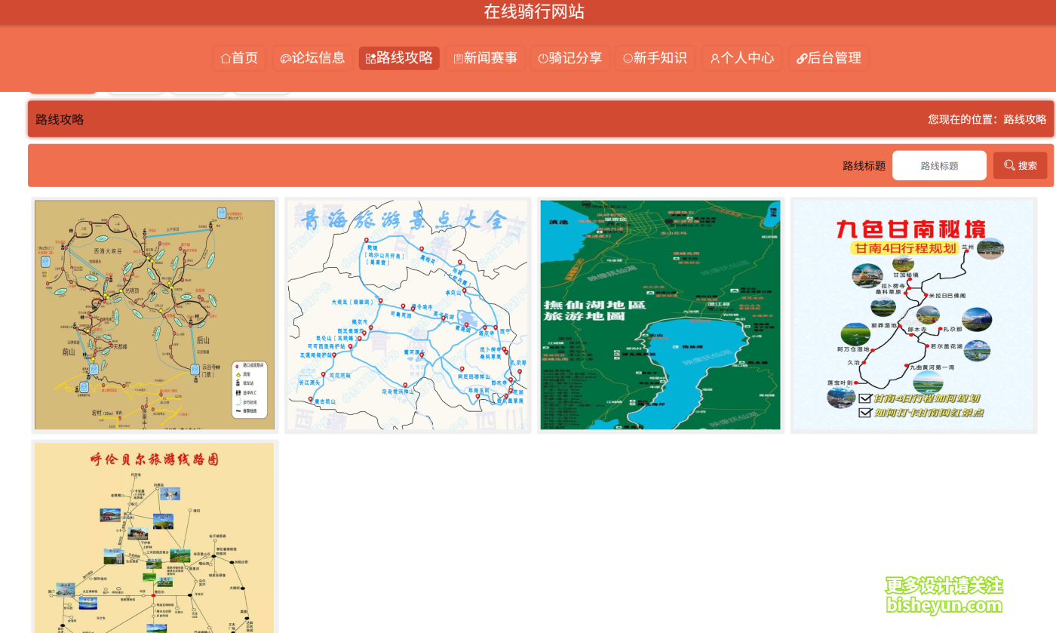This screenshot has height=633, width=1056.
Task: Click the clock icon beside 骑记分享
Action: coord(545,57)
